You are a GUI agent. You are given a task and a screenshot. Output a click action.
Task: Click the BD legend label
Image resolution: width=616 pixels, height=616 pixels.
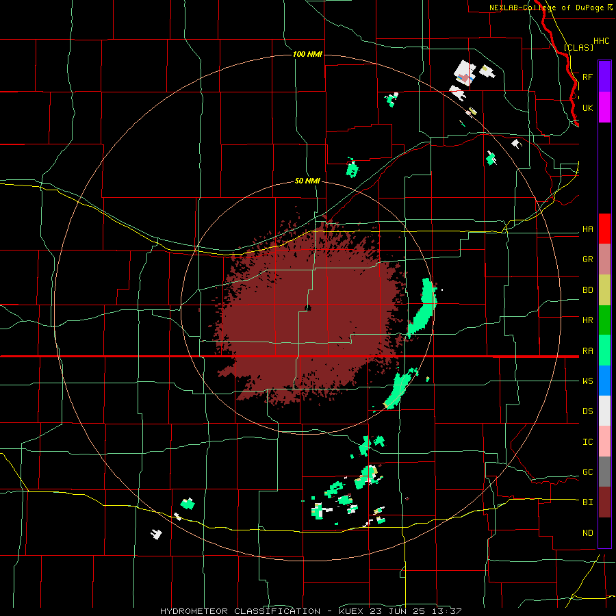pyautogui.click(x=587, y=290)
